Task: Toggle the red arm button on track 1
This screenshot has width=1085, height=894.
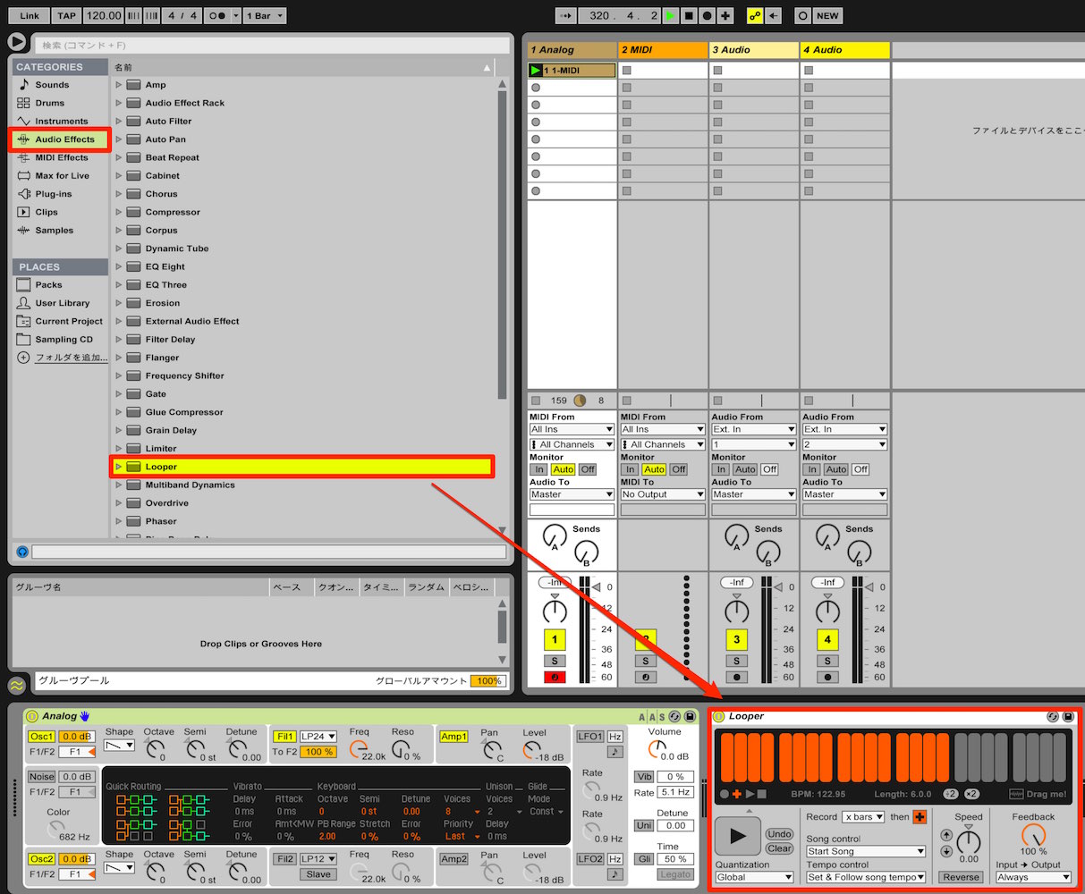Action: 555,677
